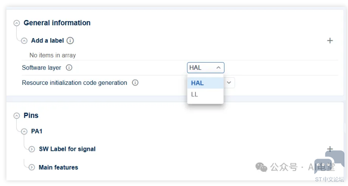Image resolution: width=348 pixels, height=186 pixels.
Task: Click the plus icon for SW Label for signal
Action: [x=330, y=149]
